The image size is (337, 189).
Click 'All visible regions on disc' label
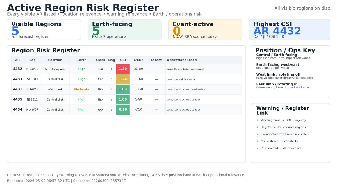(x=302, y=8)
